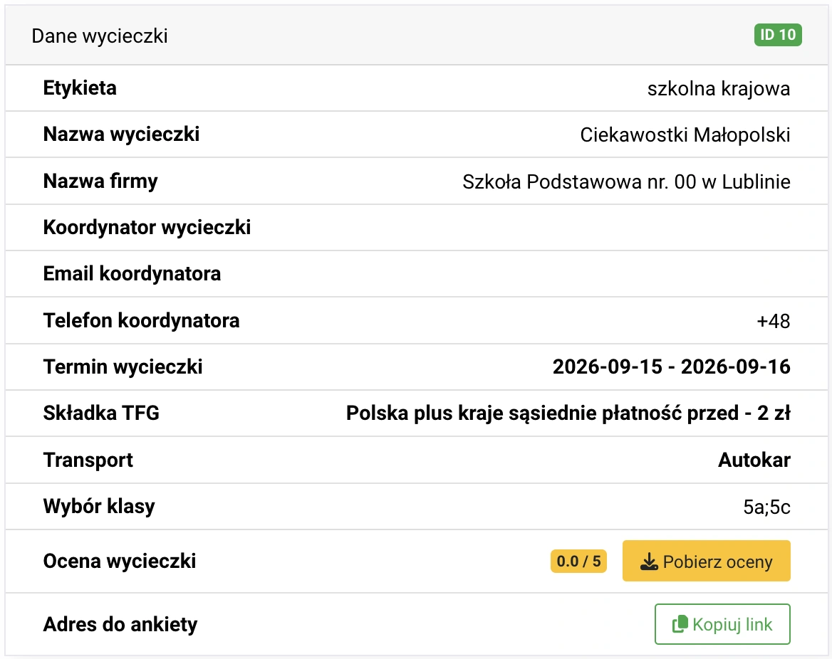This screenshot has height=659, width=832.
Task: Click the Etykieta value szkolna krajowa
Action: coord(719,88)
